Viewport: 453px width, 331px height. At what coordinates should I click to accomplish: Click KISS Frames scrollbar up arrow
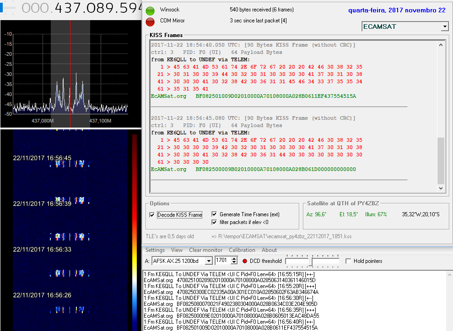coord(441,45)
